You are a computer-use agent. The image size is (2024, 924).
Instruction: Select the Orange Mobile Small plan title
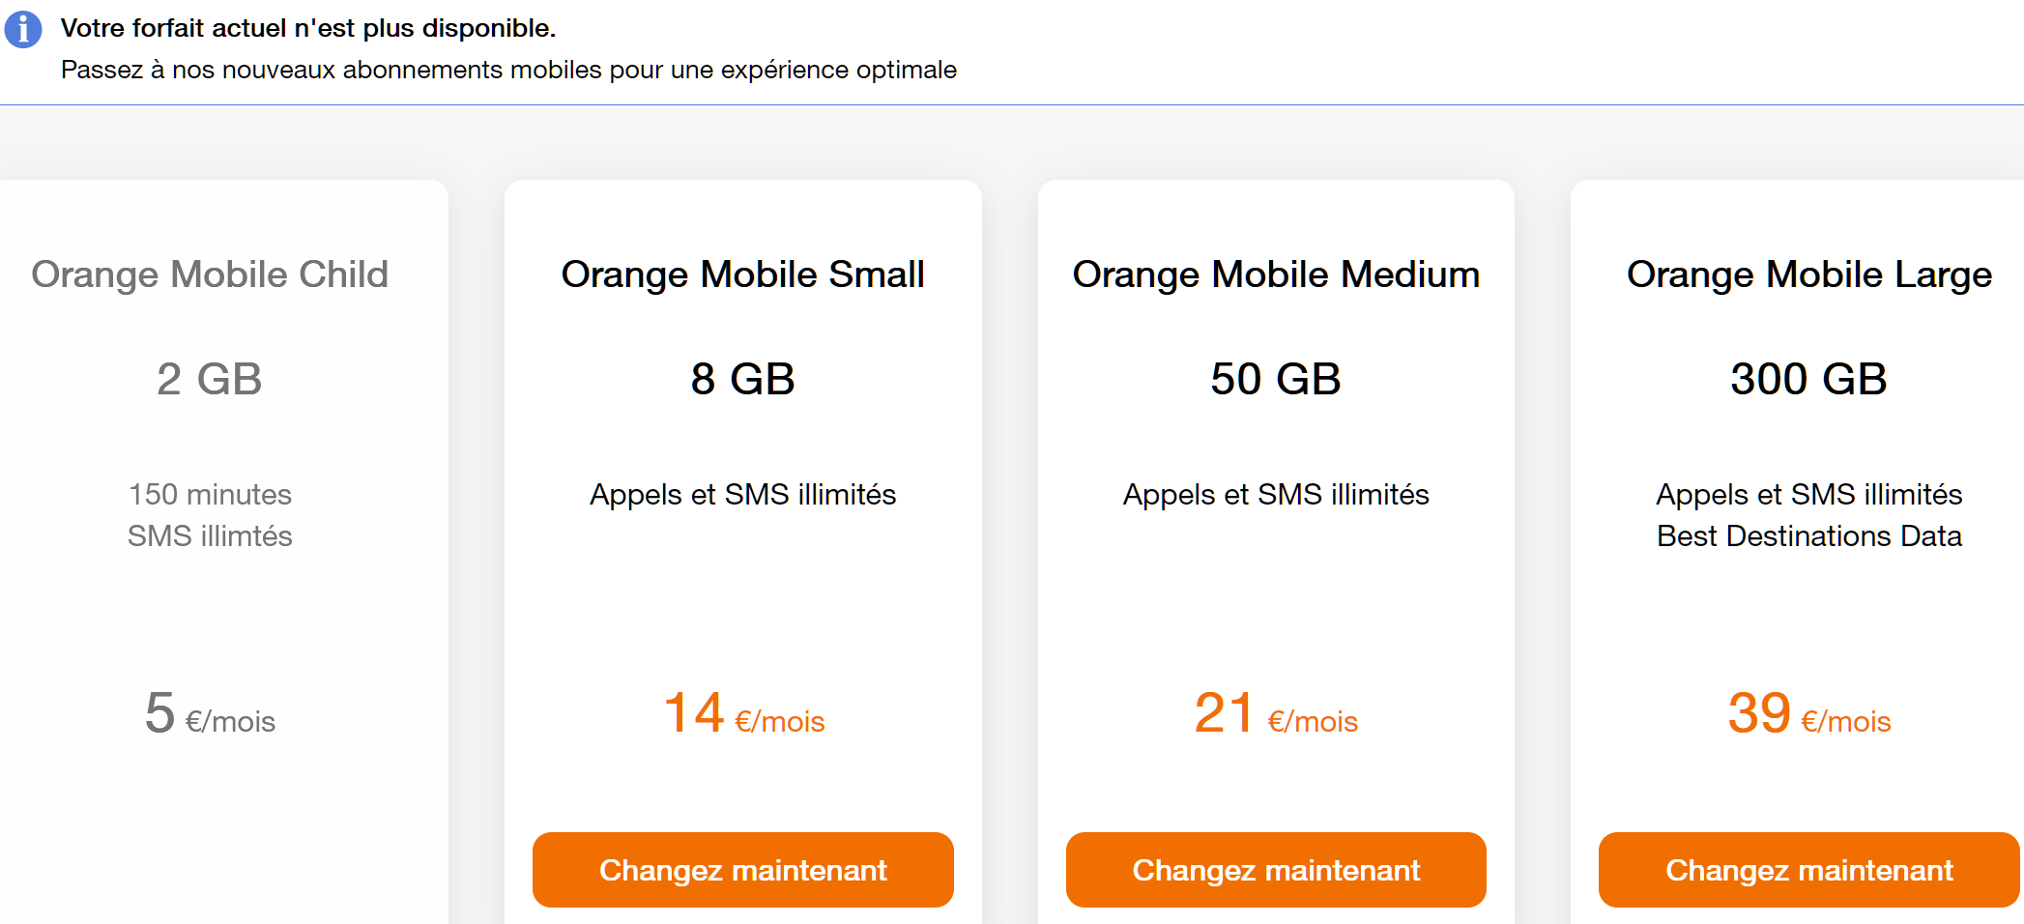[x=742, y=274]
